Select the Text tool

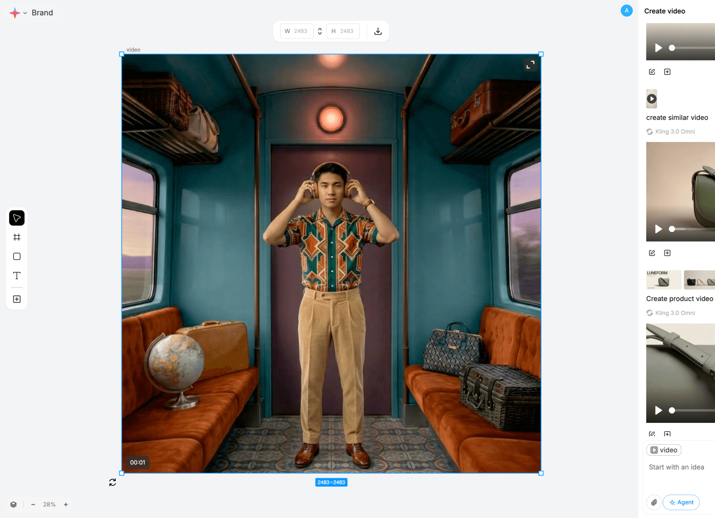(x=17, y=276)
